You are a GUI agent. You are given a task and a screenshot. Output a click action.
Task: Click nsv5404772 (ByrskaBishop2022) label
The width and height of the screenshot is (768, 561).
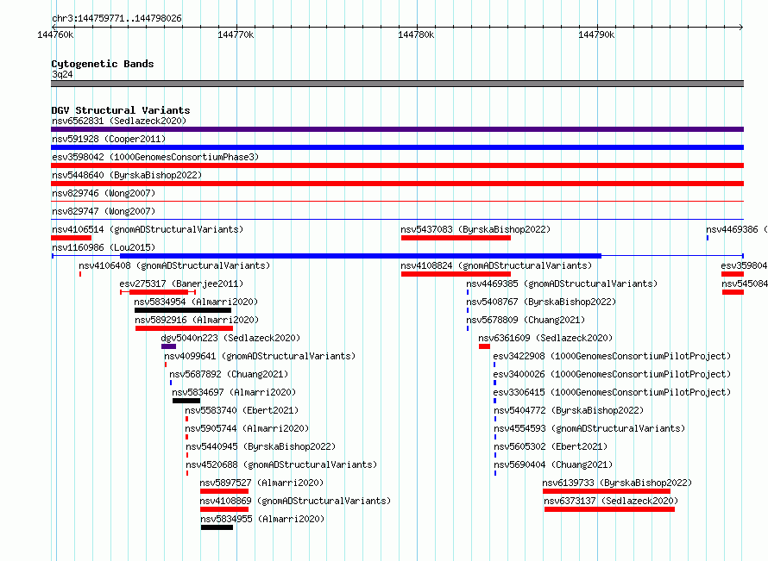(569, 410)
